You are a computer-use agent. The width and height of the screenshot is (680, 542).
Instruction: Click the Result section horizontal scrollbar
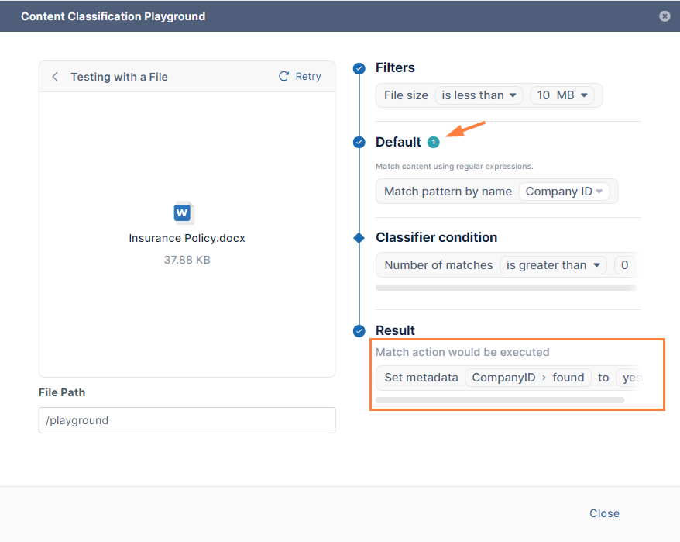(500, 400)
